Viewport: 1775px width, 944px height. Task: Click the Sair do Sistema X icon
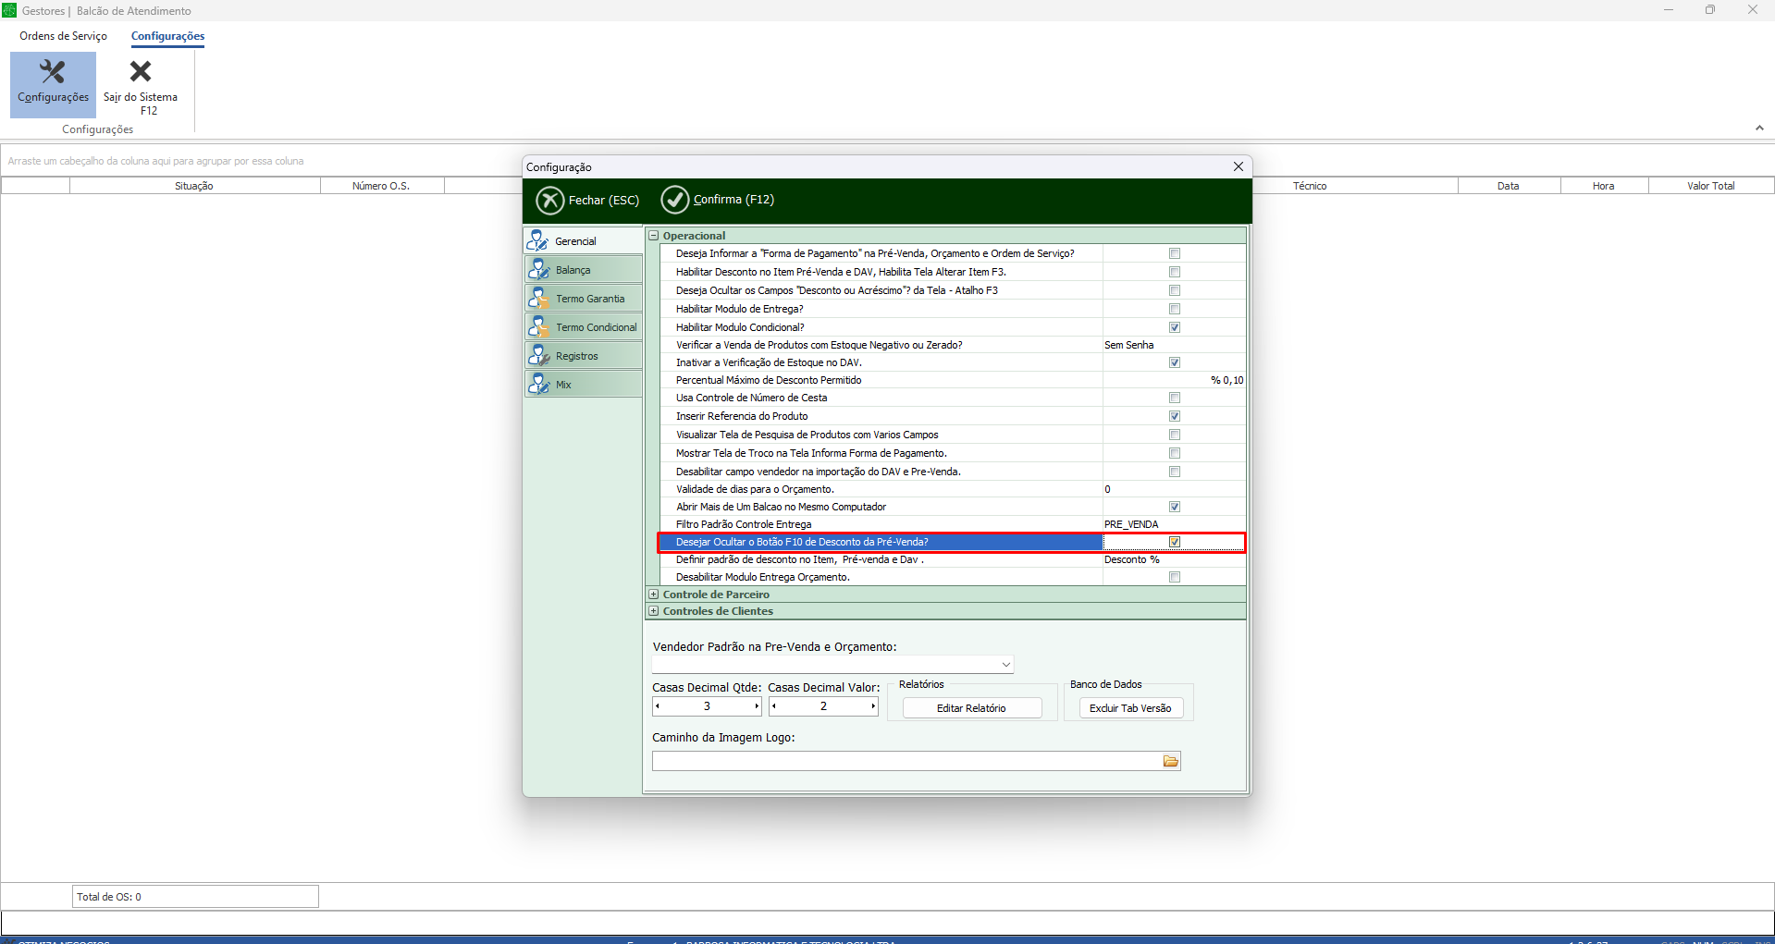click(x=141, y=72)
